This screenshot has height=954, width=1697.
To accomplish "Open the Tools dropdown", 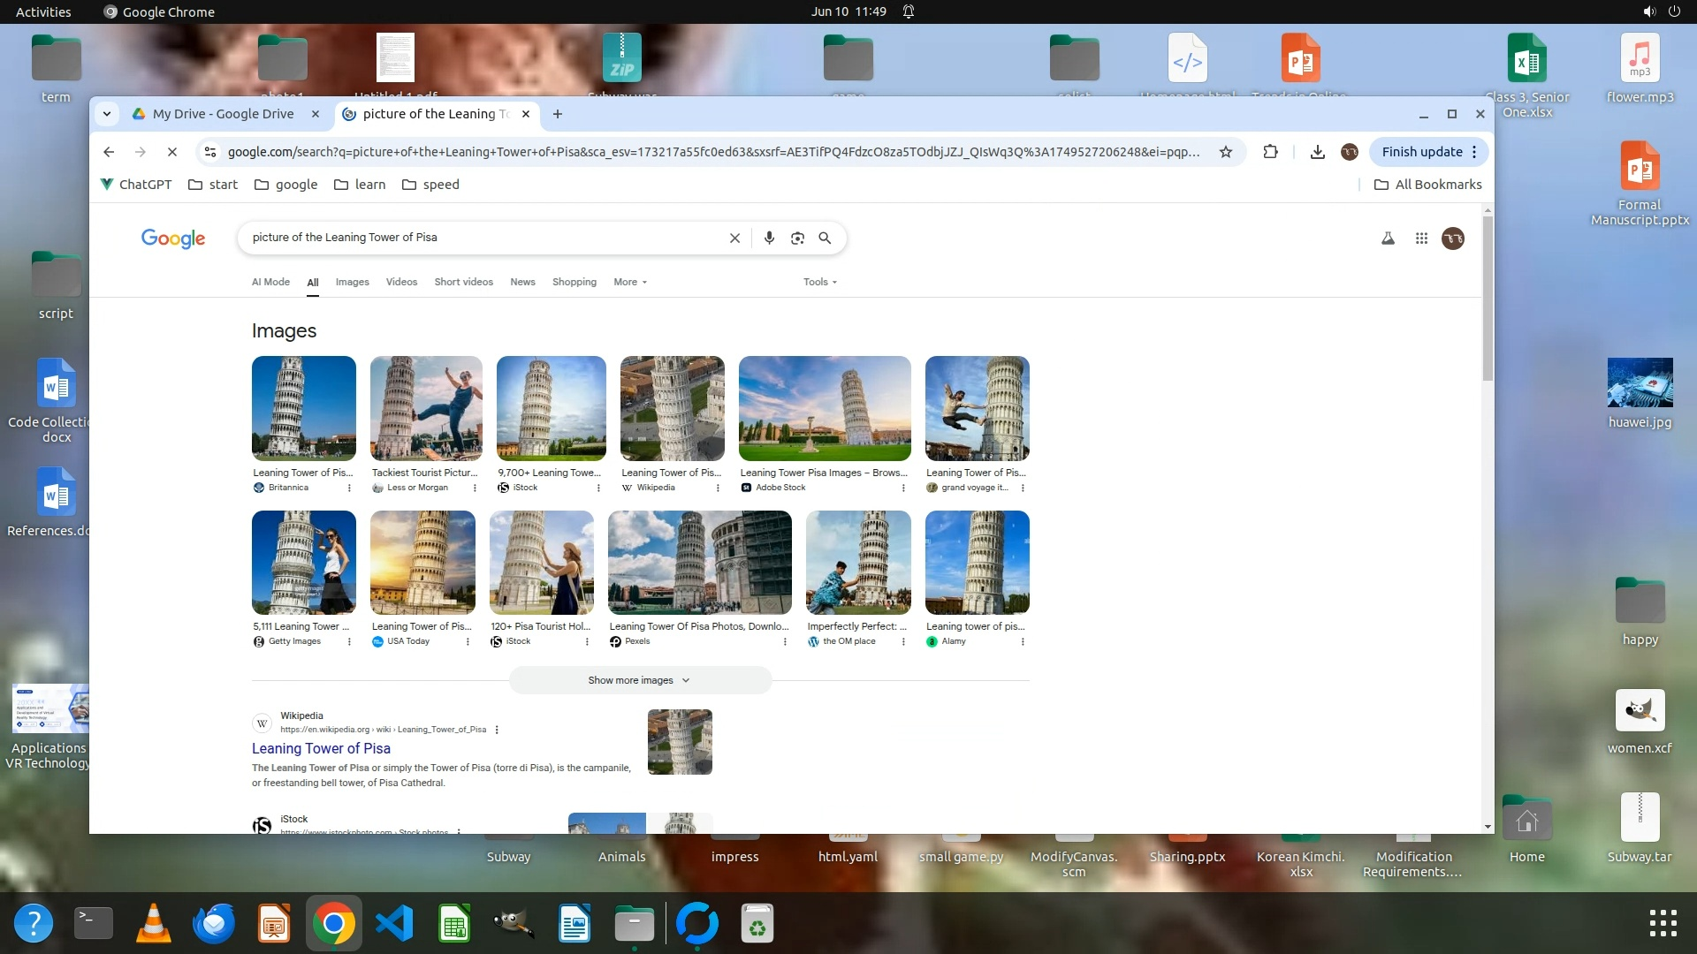I will 819,282.
